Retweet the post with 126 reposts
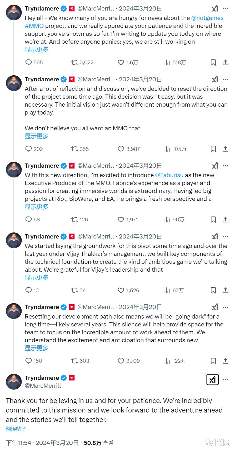The height and width of the screenshot is (452, 235). pyautogui.click(x=75, y=220)
